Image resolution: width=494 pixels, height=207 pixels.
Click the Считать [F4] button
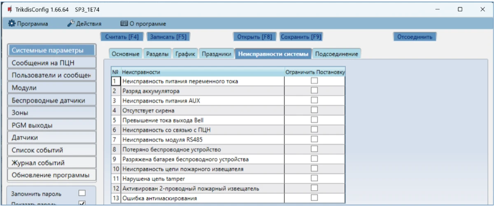tap(122, 37)
